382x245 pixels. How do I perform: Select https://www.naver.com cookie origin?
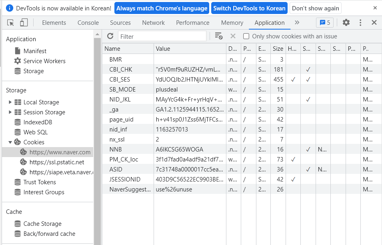48,152
